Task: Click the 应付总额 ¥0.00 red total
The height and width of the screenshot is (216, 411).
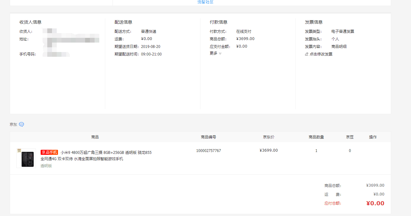Action: pyautogui.click(x=375, y=203)
